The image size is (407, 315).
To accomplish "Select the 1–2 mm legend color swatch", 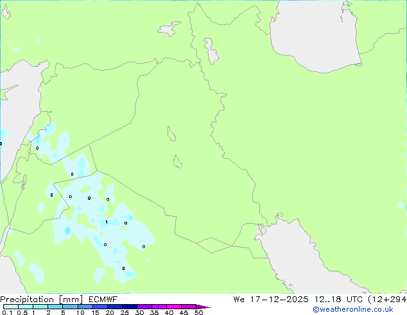I will pos(40,307).
